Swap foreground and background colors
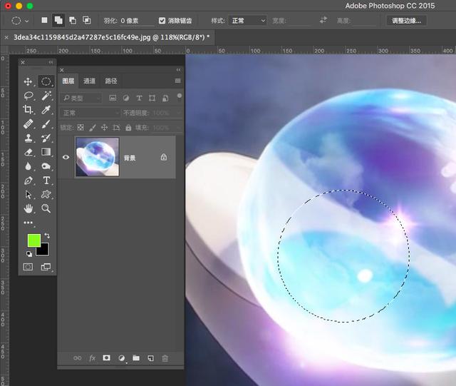This screenshot has width=456, height=386. point(47,235)
